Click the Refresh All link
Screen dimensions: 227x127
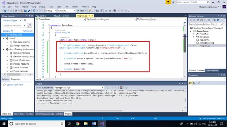28,31
